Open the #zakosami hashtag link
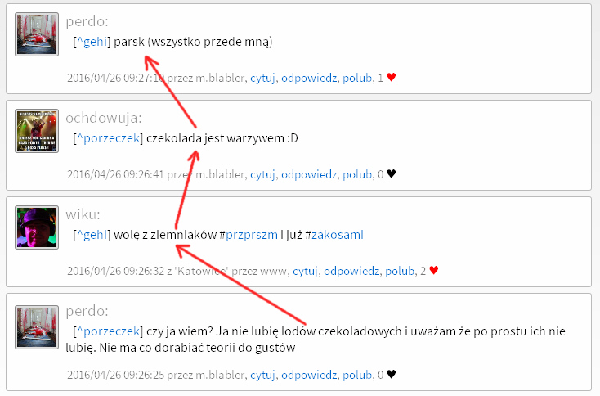The width and height of the screenshot is (600, 396). [337, 235]
